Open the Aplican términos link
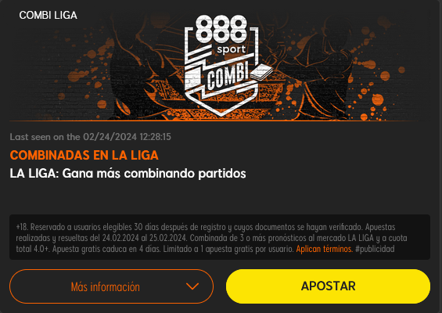This screenshot has height=313, width=442. [324, 249]
